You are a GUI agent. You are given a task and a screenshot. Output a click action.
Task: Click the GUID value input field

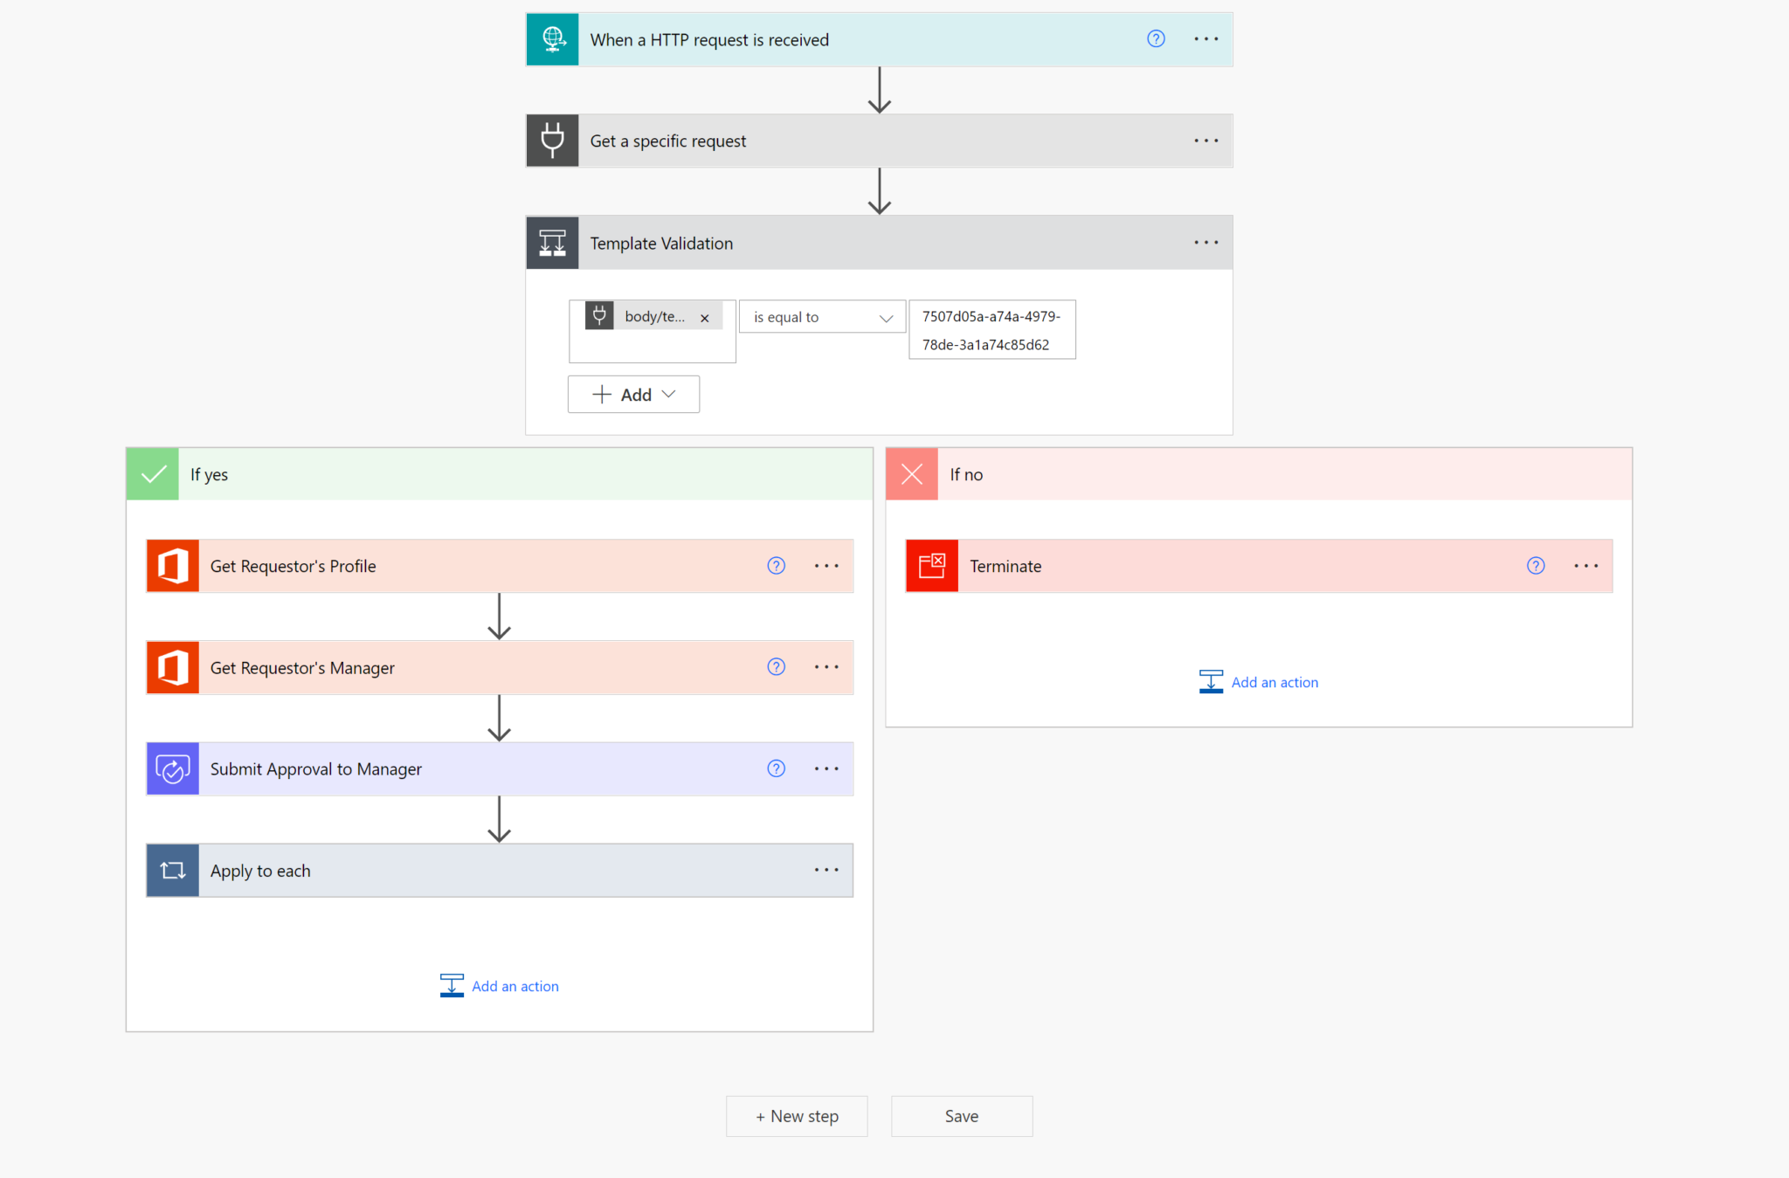tap(991, 329)
